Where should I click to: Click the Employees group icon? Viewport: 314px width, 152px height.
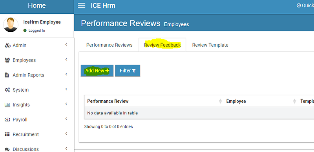pos(7,60)
